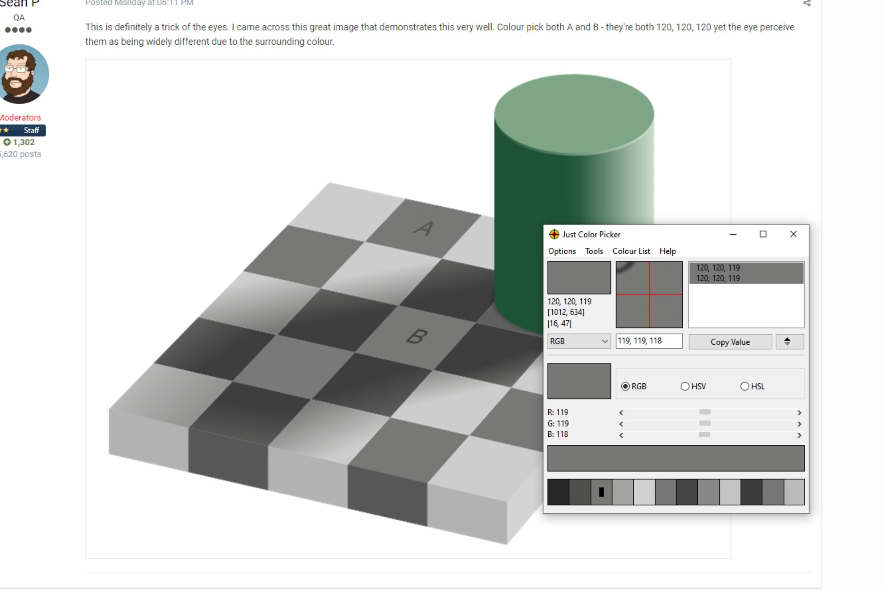Click the wide gray gradient bar
Screen dimensions: 885x590
676,458
